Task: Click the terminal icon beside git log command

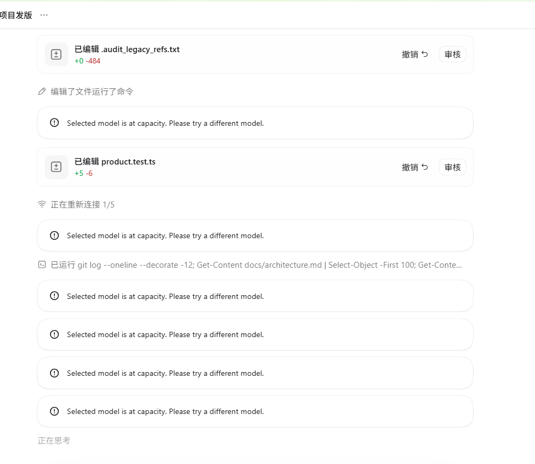Action: click(42, 265)
